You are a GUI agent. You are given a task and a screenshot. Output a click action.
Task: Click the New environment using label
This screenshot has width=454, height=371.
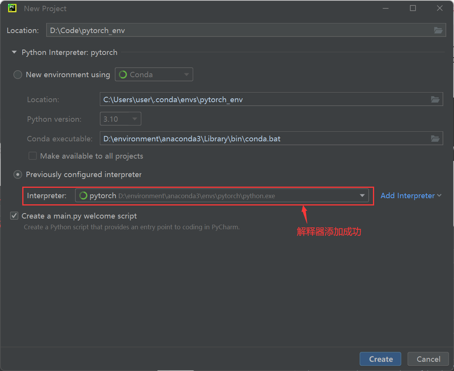tap(68, 75)
